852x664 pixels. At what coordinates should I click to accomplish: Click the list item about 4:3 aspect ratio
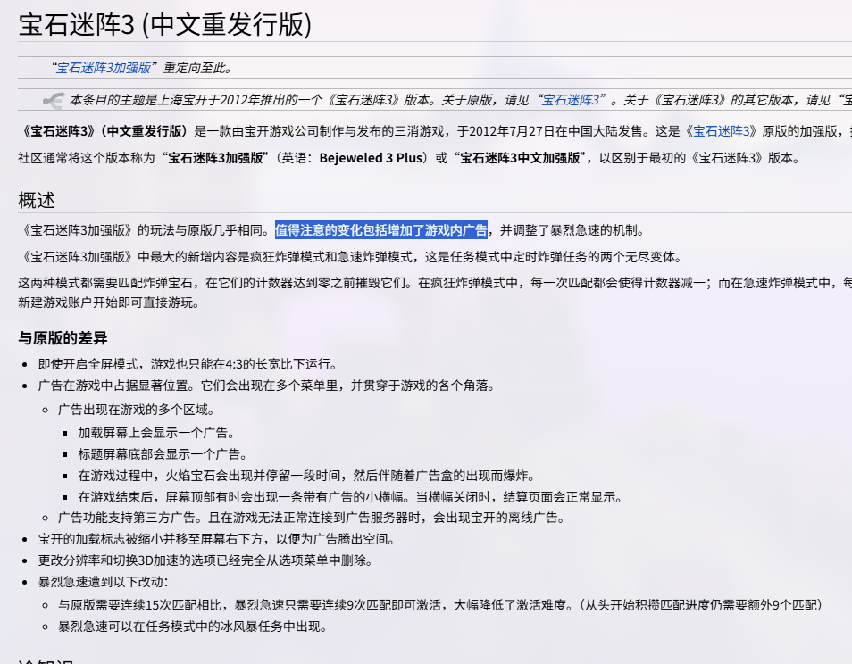point(187,364)
